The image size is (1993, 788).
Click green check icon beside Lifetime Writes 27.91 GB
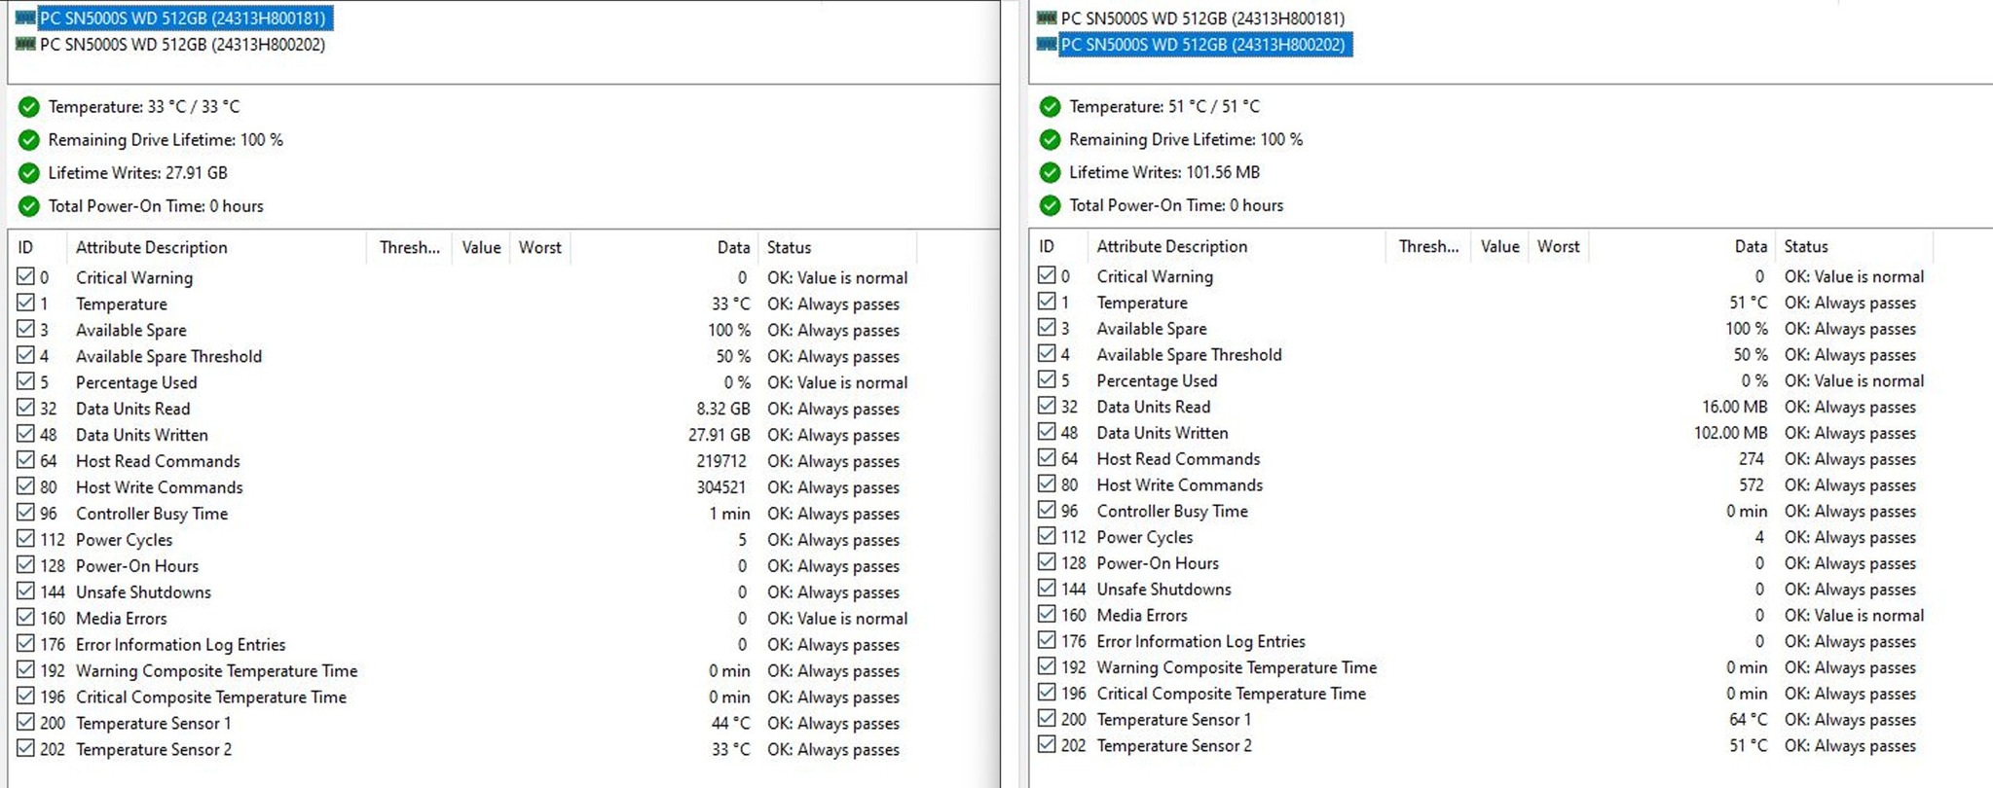[x=29, y=173]
